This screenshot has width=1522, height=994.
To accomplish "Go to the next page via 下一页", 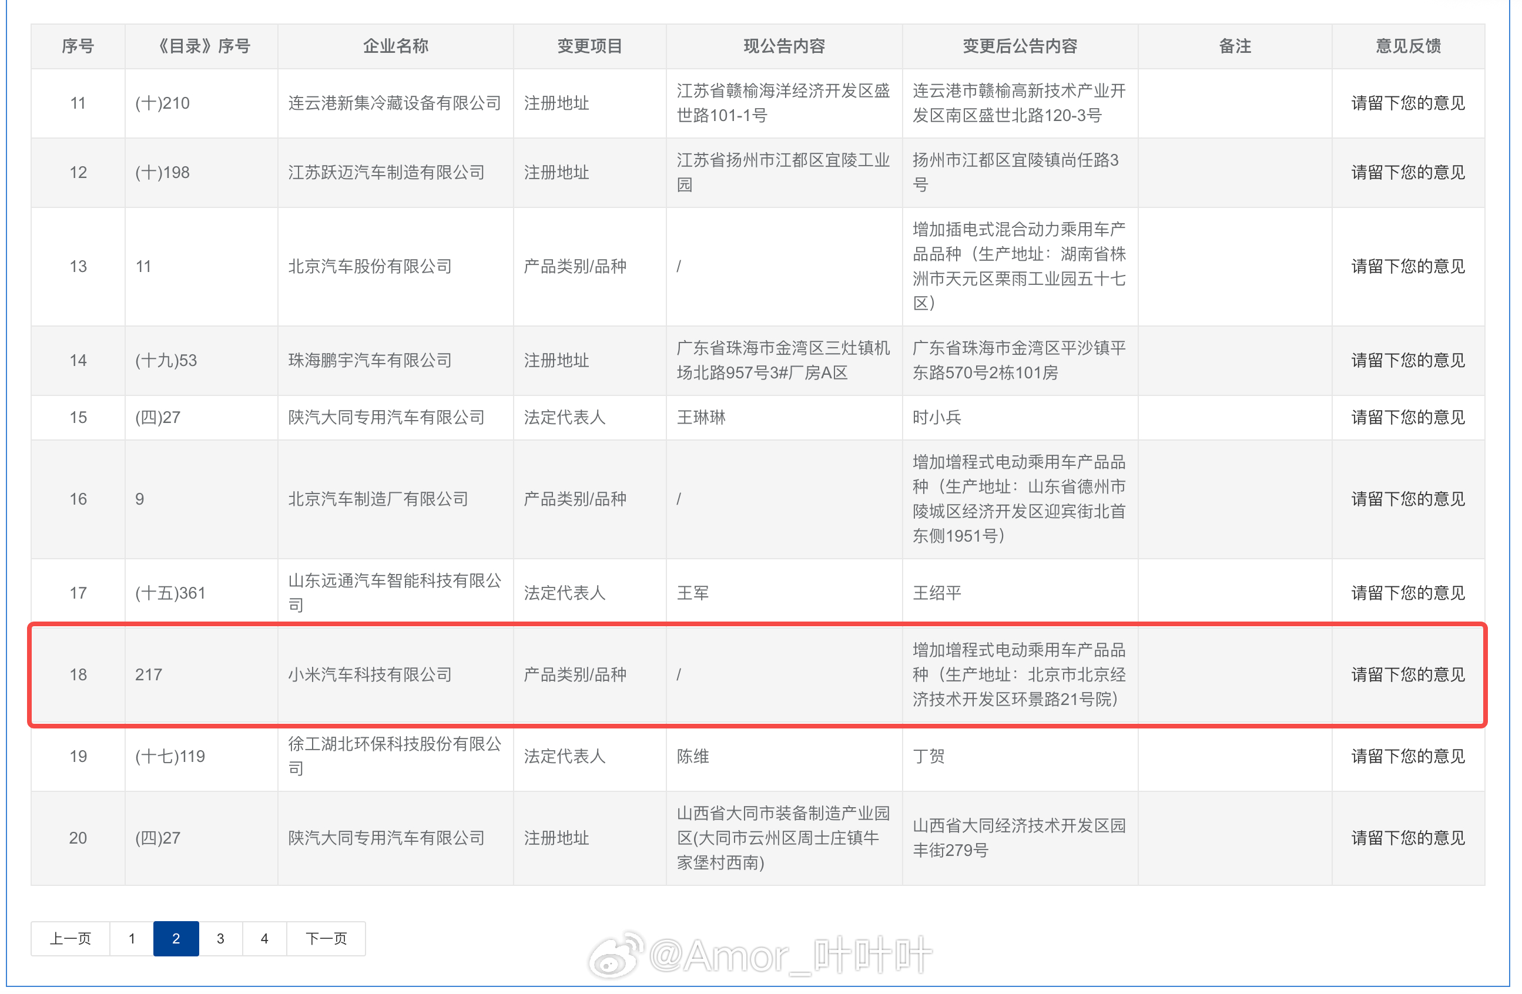I will tap(326, 938).
